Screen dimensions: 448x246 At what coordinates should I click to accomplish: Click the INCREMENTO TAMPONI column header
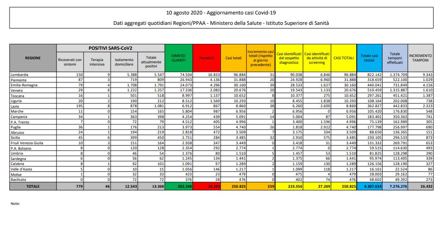point(420,58)
